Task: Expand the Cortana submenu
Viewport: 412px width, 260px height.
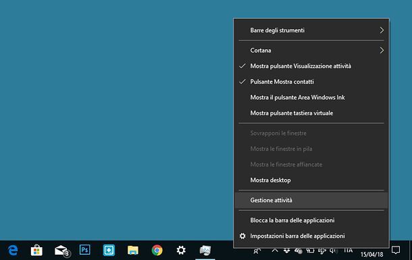Action: 311,51
